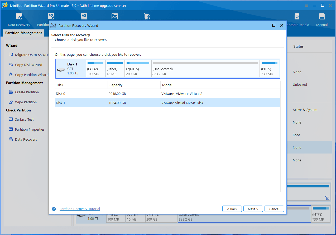Select the NTFS 730 MB block in wizard
Screen dimensions: 336x235
coord(270,69)
